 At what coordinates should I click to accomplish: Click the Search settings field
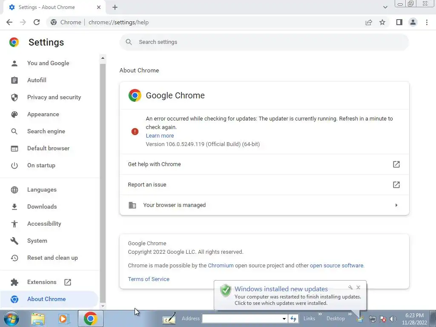264,42
